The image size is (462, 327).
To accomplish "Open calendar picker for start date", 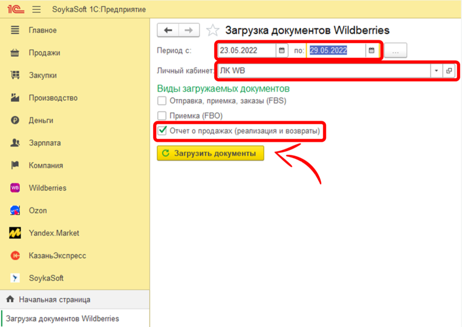I will click(282, 50).
